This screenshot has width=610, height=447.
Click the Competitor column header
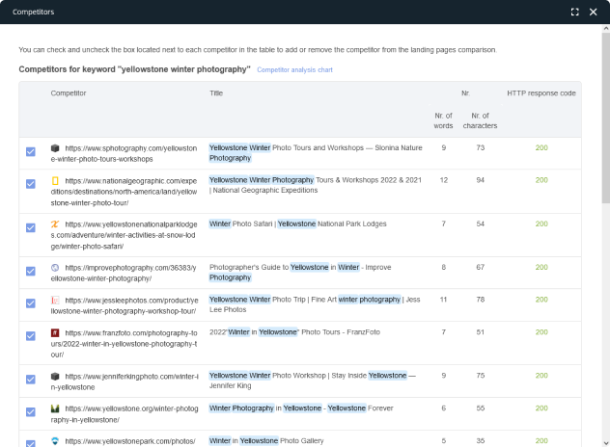69,93
